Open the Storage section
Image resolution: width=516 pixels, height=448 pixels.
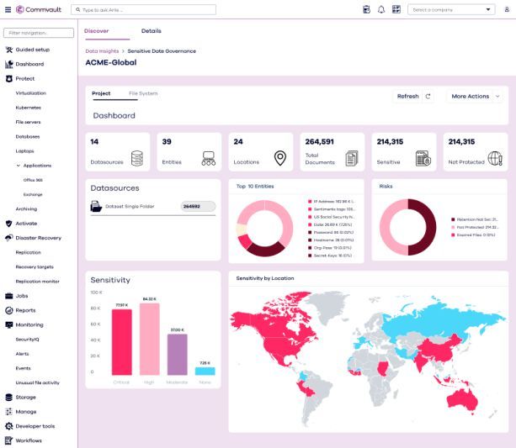tap(26, 397)
